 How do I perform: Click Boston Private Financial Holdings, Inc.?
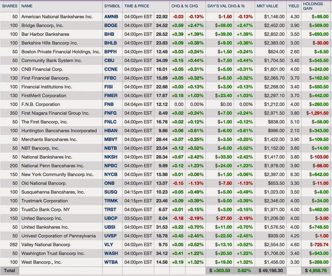pos(60,52)
